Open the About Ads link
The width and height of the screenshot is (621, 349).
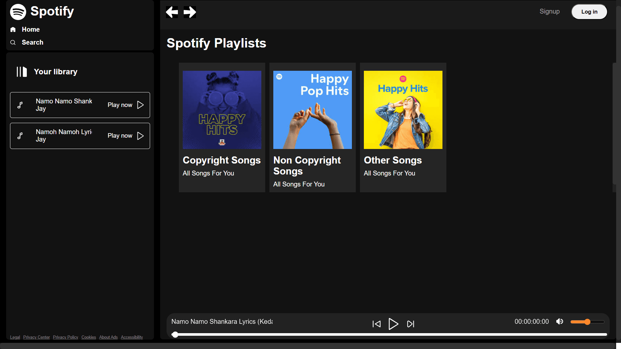(x=108, y=337)
